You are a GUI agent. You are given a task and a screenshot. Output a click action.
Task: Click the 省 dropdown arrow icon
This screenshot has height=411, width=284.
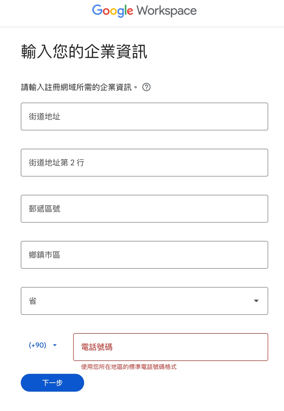(256, 301)
